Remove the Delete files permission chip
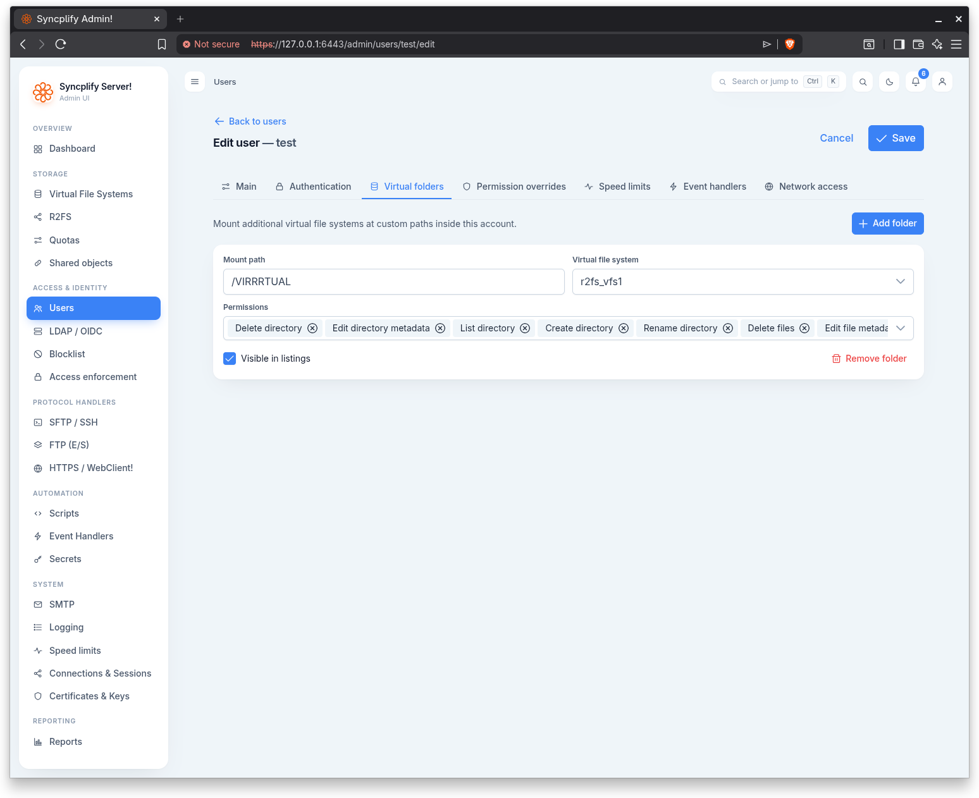This screenshot has height=798, width=979. [804, 328]
